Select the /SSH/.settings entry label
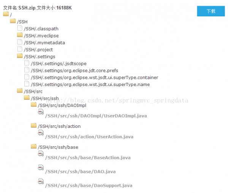The image size is (228, 193). click(40, 57)
